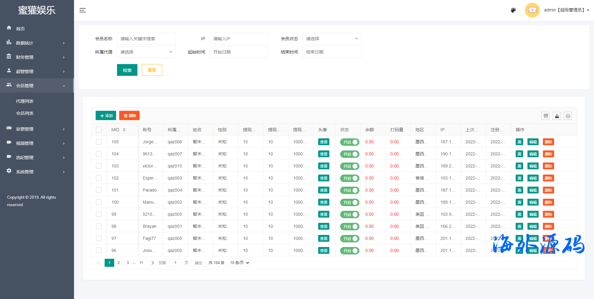594x299 pixels.
Task: Click the sidebar collapse hamburger icon
Action: coord(83,10)
